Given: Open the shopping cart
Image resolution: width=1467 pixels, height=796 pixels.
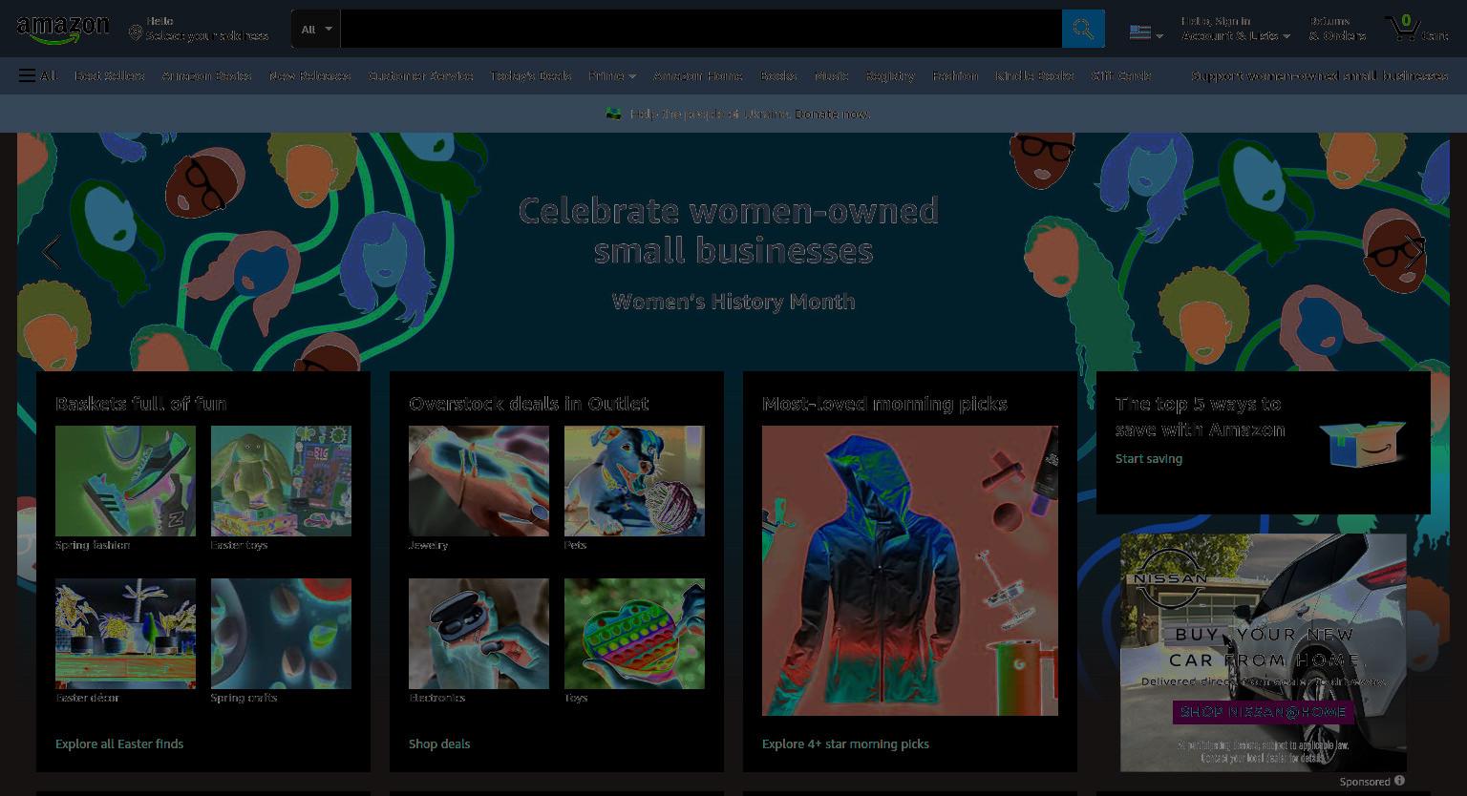Looking at the screenshot, I should point(1416,29).
